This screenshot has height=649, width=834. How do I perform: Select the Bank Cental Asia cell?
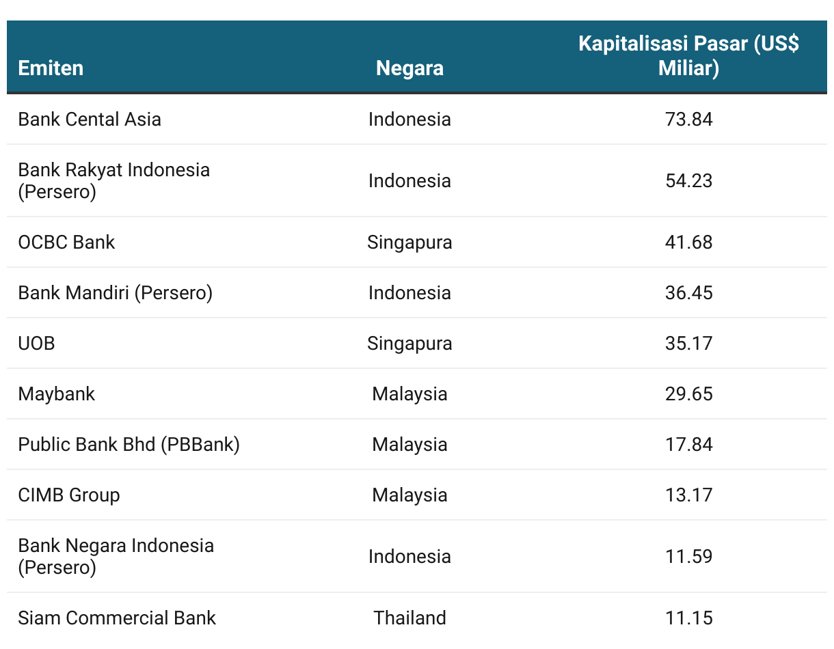point(90,119)
